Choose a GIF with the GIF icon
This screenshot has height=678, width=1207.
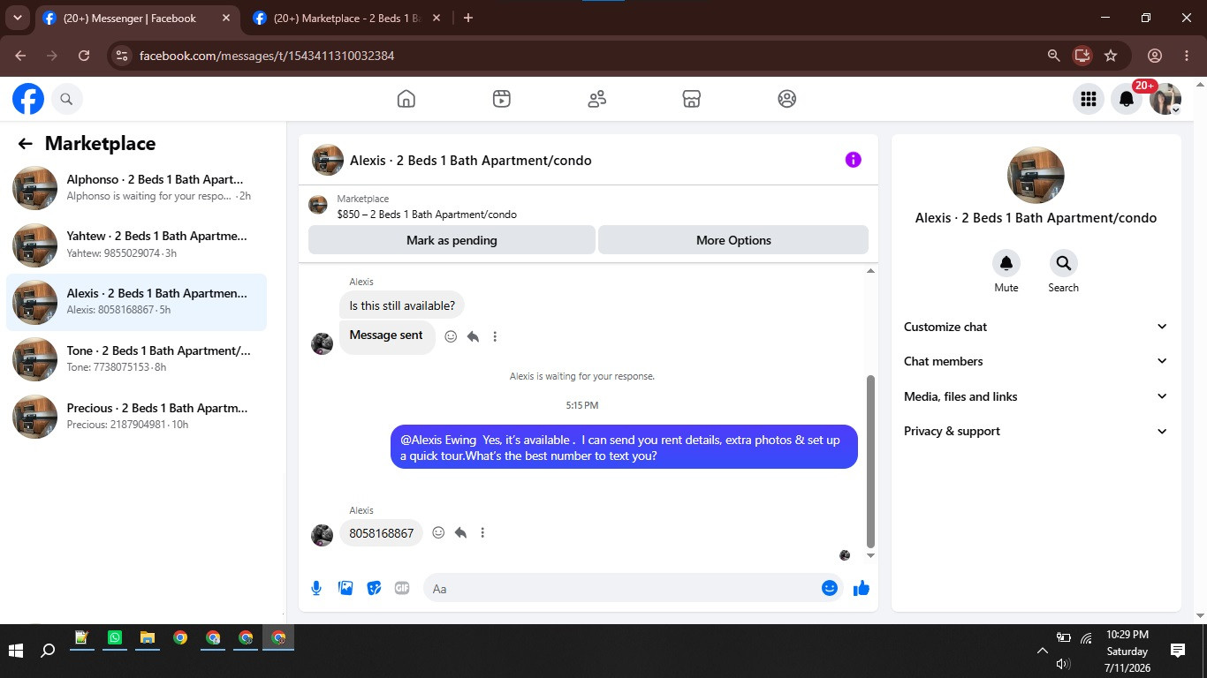tap(402, 588)
